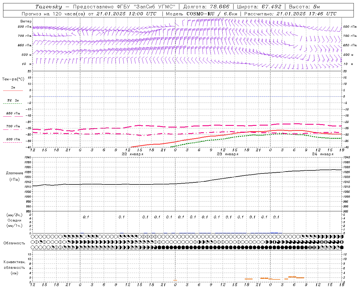
Task: Click the latitude value "Широта: 67.492"
Action: (259, 7)
